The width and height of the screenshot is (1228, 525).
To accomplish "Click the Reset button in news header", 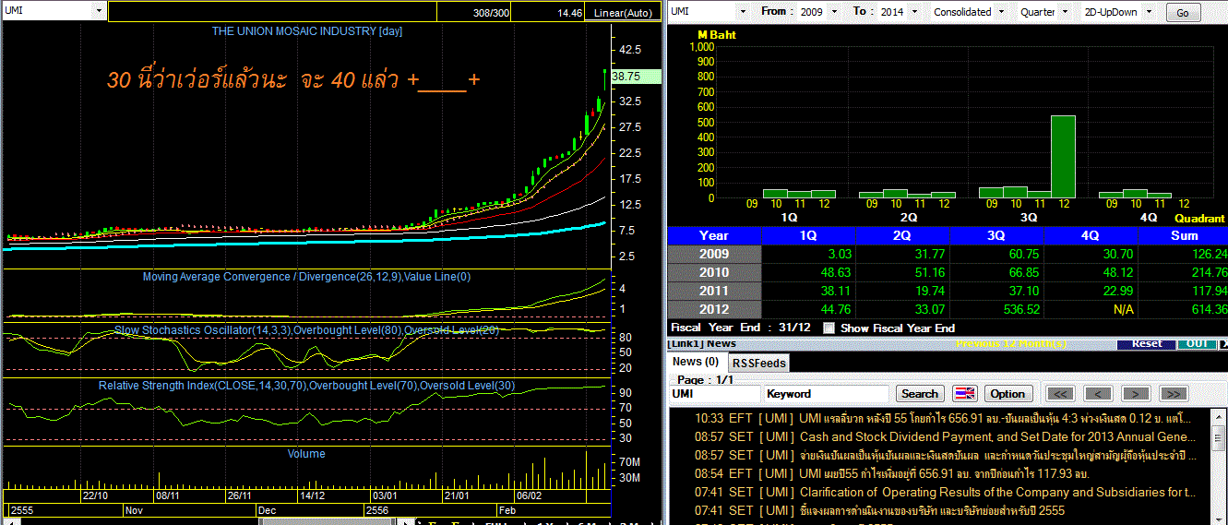I will [1147, 343].
